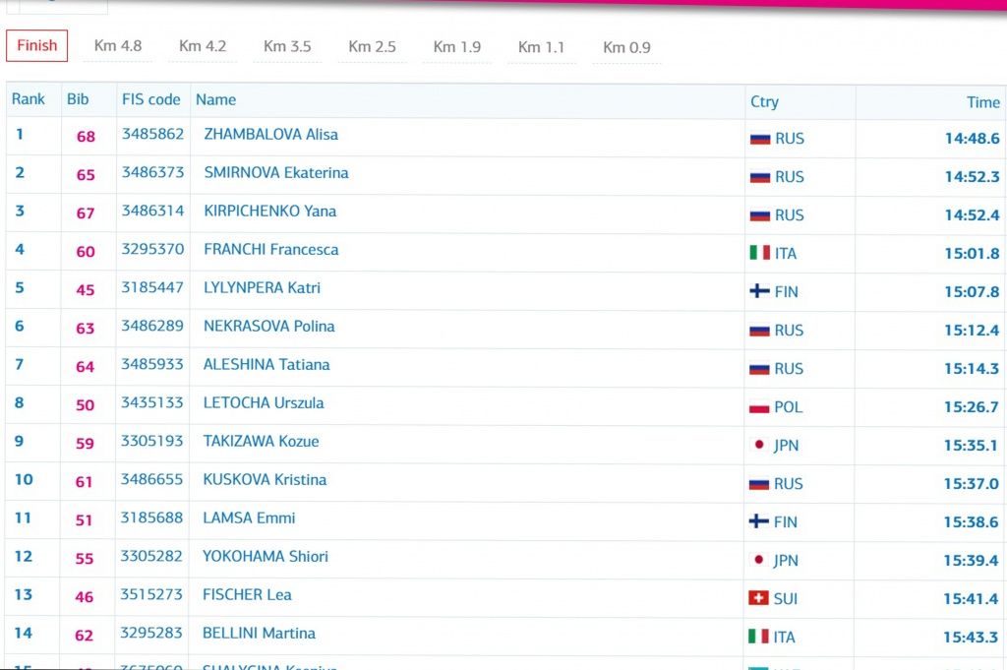
Task: Click the Italian flag beside FRANCHI Francesca
Action: tap(759, 254)
